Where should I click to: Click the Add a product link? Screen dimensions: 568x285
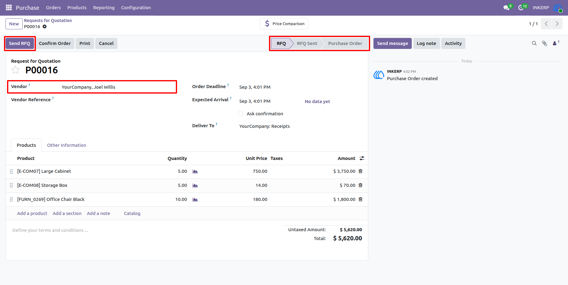[x=32, y=213]
